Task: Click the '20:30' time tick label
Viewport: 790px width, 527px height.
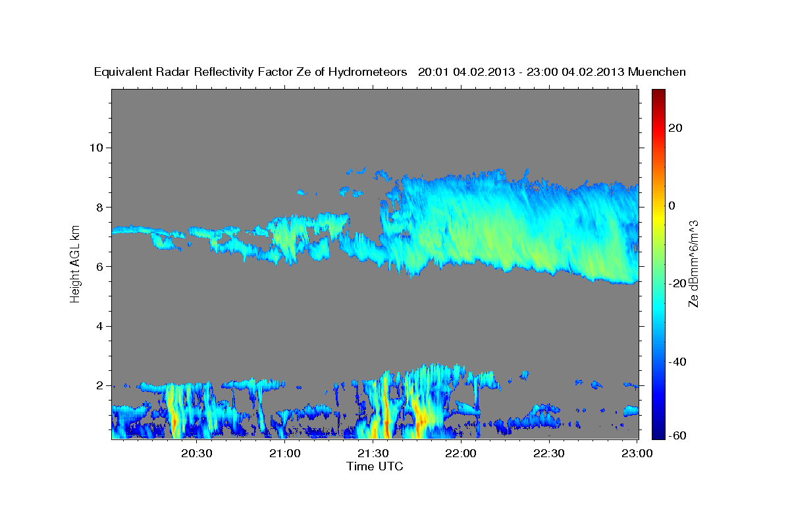Action: 197,454
